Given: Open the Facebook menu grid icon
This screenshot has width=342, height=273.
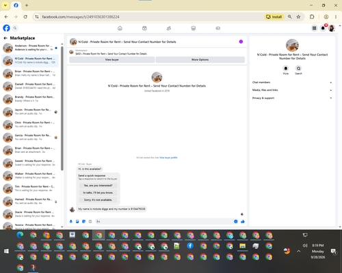Looking at the screenshot, I should click(314, 28).
